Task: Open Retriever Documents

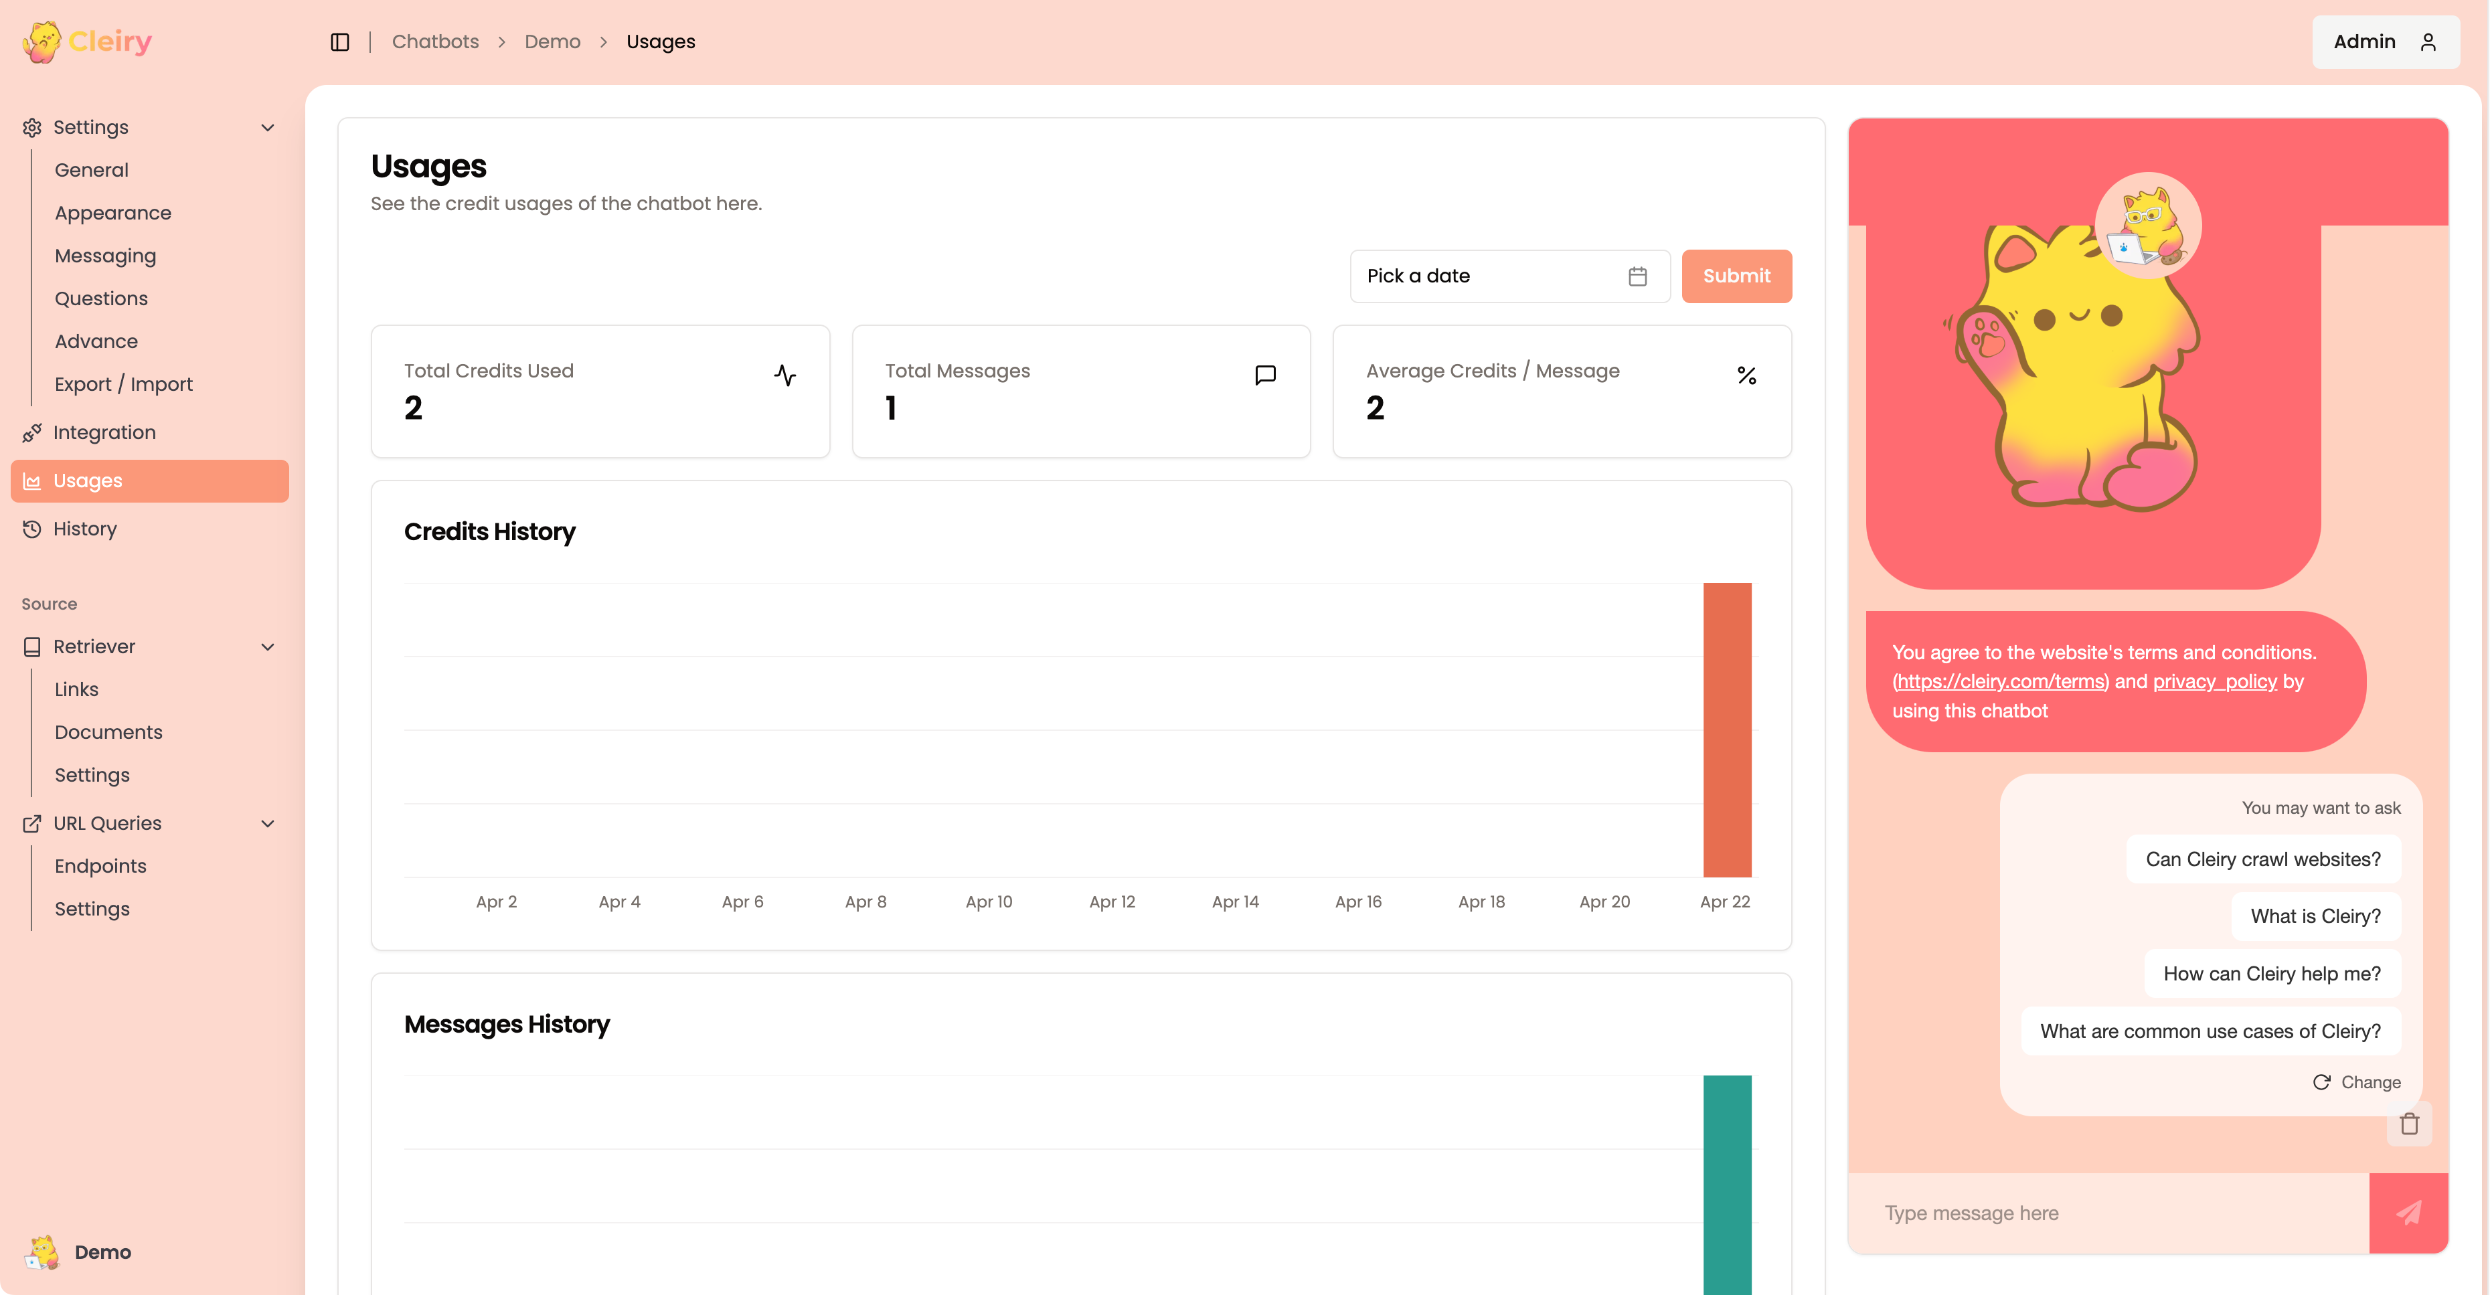Action: point(108,733)
